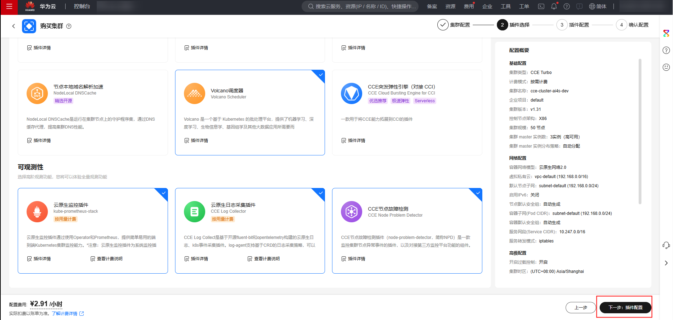Open the help question mark in top bar
Viewport: 673px width, 320px height.
click(567, 6)
